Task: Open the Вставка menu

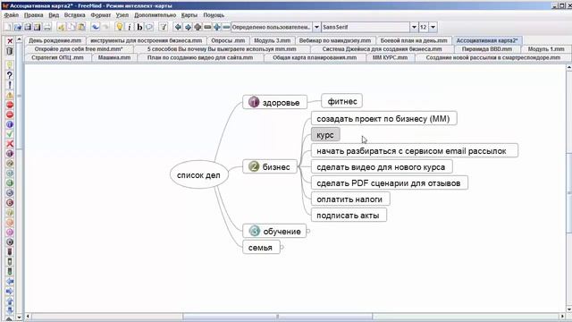Action: (x=75, y=15)
